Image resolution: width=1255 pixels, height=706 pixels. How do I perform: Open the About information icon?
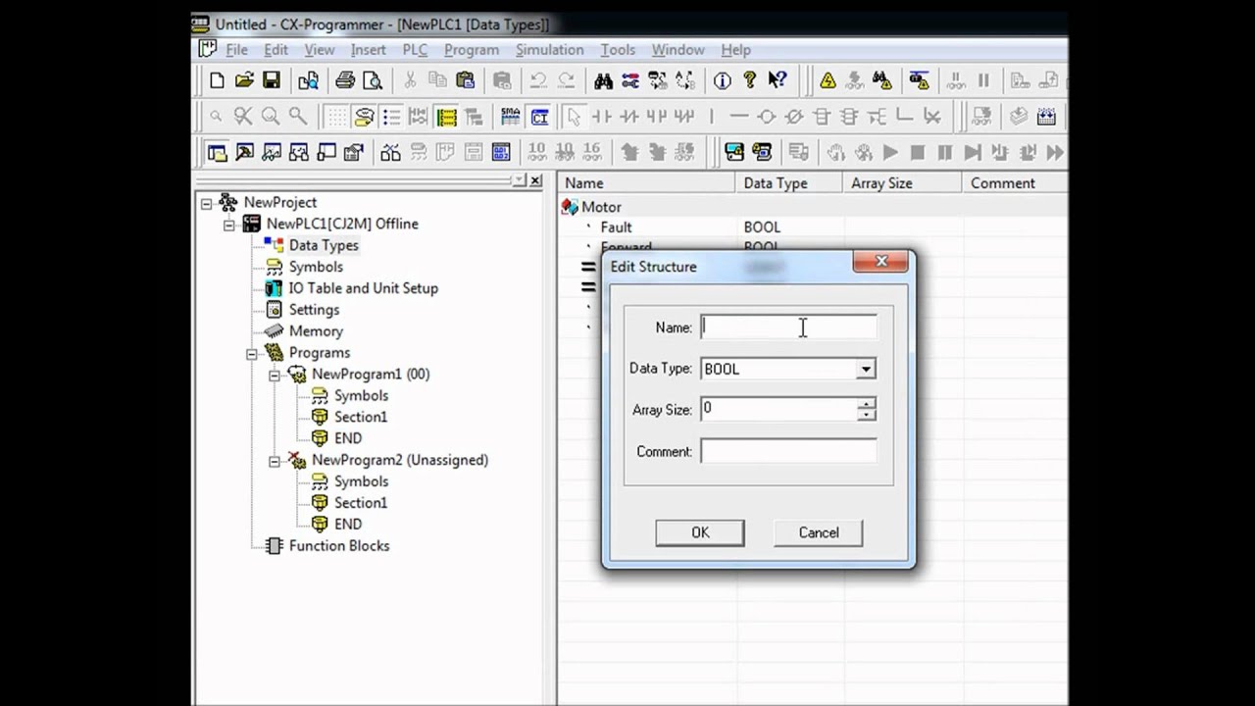[x=723, y=80]
